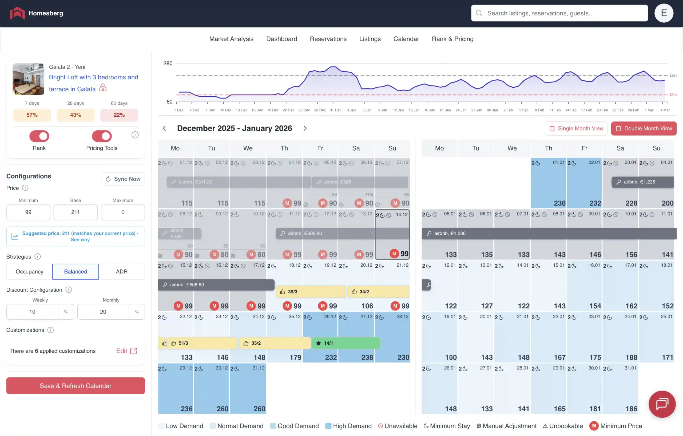Click the Airbnb icon beside the listing title
683x436 pixels.
tap(103, 87)
